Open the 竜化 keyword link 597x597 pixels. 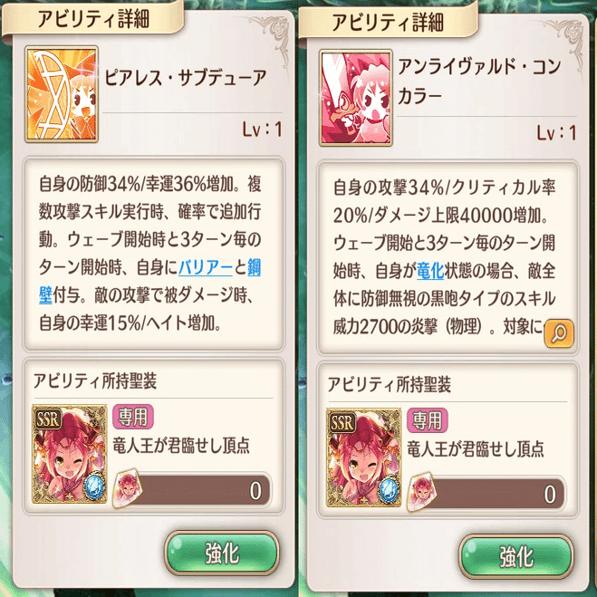(x=430, y=271)
